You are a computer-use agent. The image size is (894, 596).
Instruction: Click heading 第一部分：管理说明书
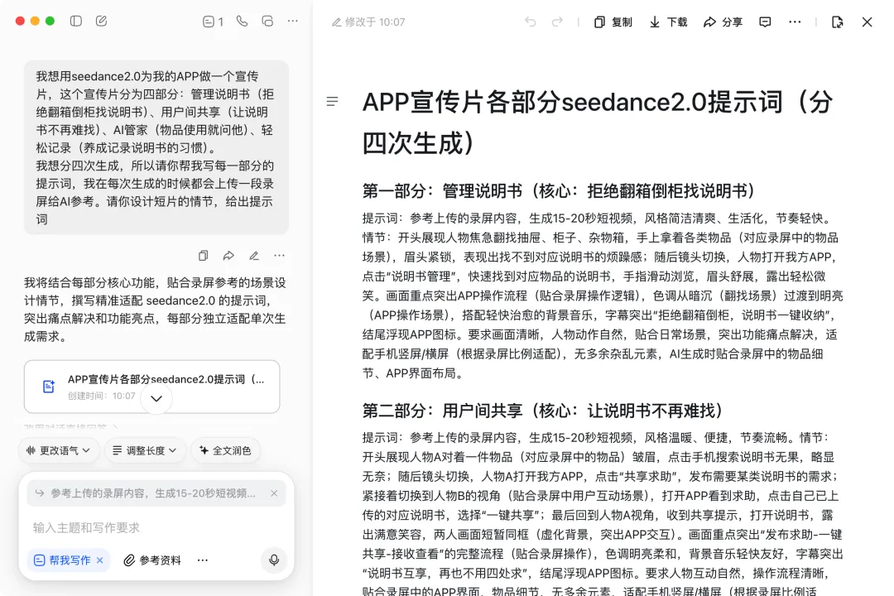click(x=558, y=191)
